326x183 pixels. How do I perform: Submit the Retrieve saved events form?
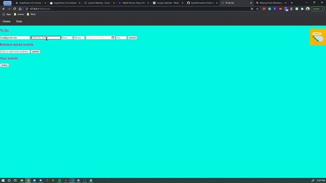pyautogui.click(x=35, y=51)
